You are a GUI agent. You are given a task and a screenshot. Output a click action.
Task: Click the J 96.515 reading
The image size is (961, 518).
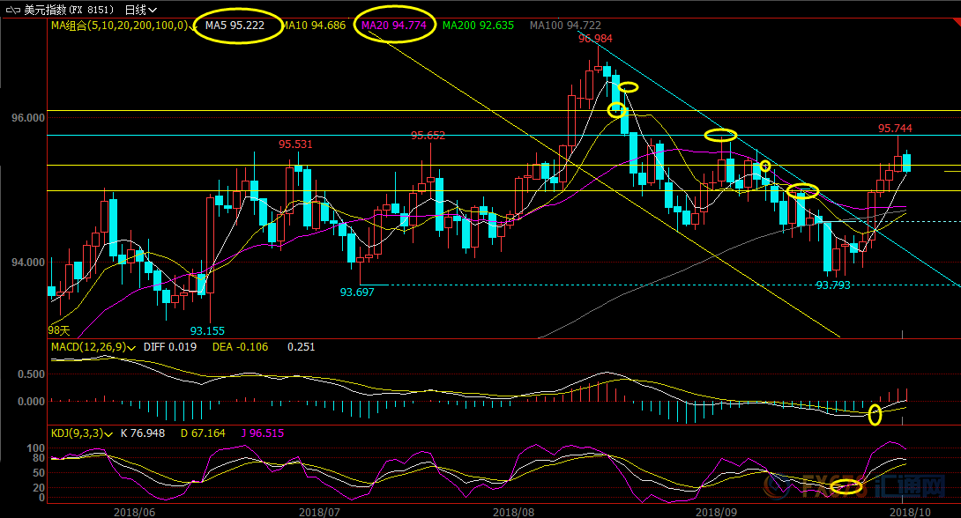tap(263, 433)
